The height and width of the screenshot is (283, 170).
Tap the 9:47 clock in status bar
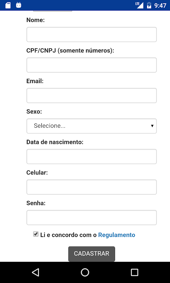coord(160,6)
